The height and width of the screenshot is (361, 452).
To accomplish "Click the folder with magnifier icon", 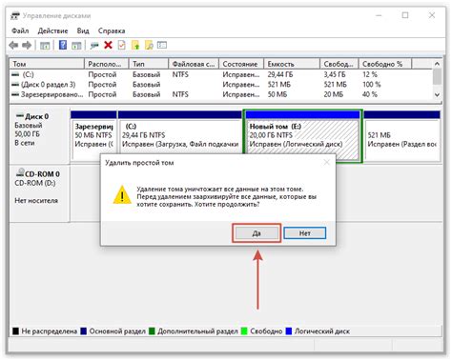I will click(149, 45).
